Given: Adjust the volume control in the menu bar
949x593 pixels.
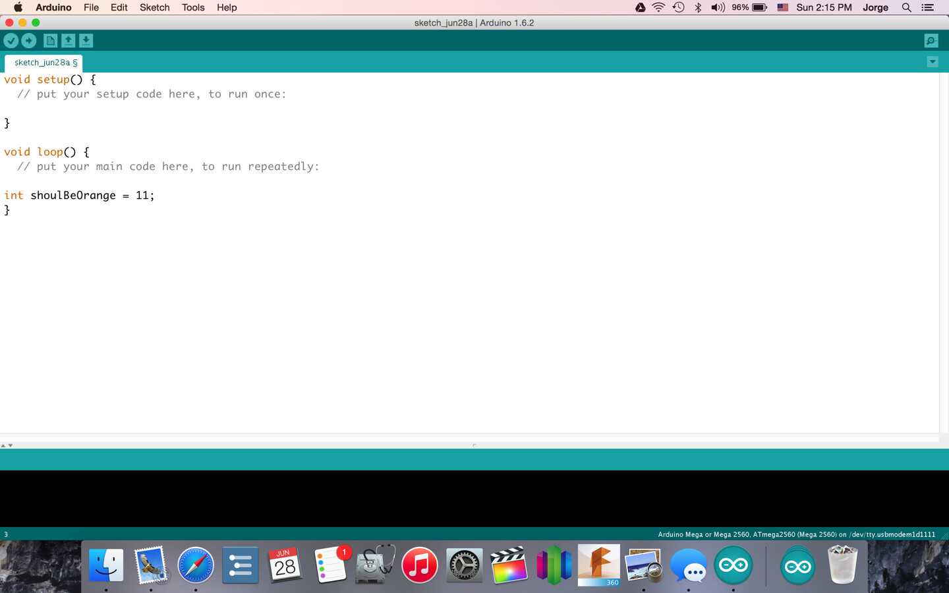Looking at the screenshot, I should point(718,7).
